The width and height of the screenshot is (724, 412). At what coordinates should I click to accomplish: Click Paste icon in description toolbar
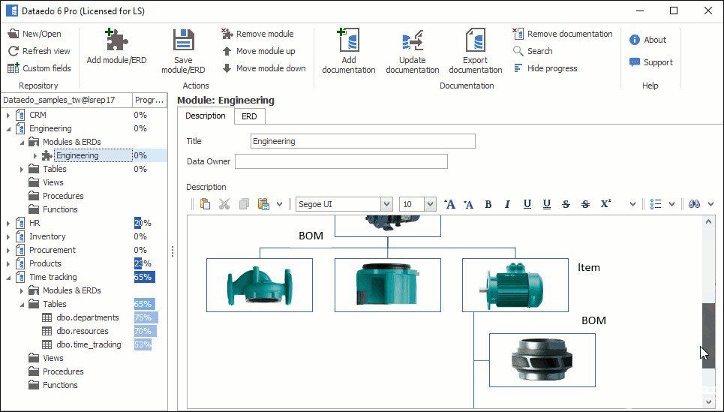pos(205,203)
